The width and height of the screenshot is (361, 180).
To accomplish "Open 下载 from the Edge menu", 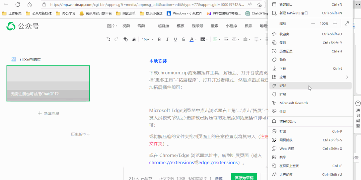I will pos(310,68).
